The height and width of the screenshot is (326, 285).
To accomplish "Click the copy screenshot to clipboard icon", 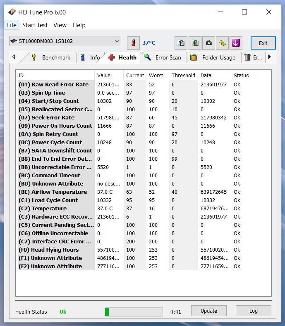I will tap(195, 43).
